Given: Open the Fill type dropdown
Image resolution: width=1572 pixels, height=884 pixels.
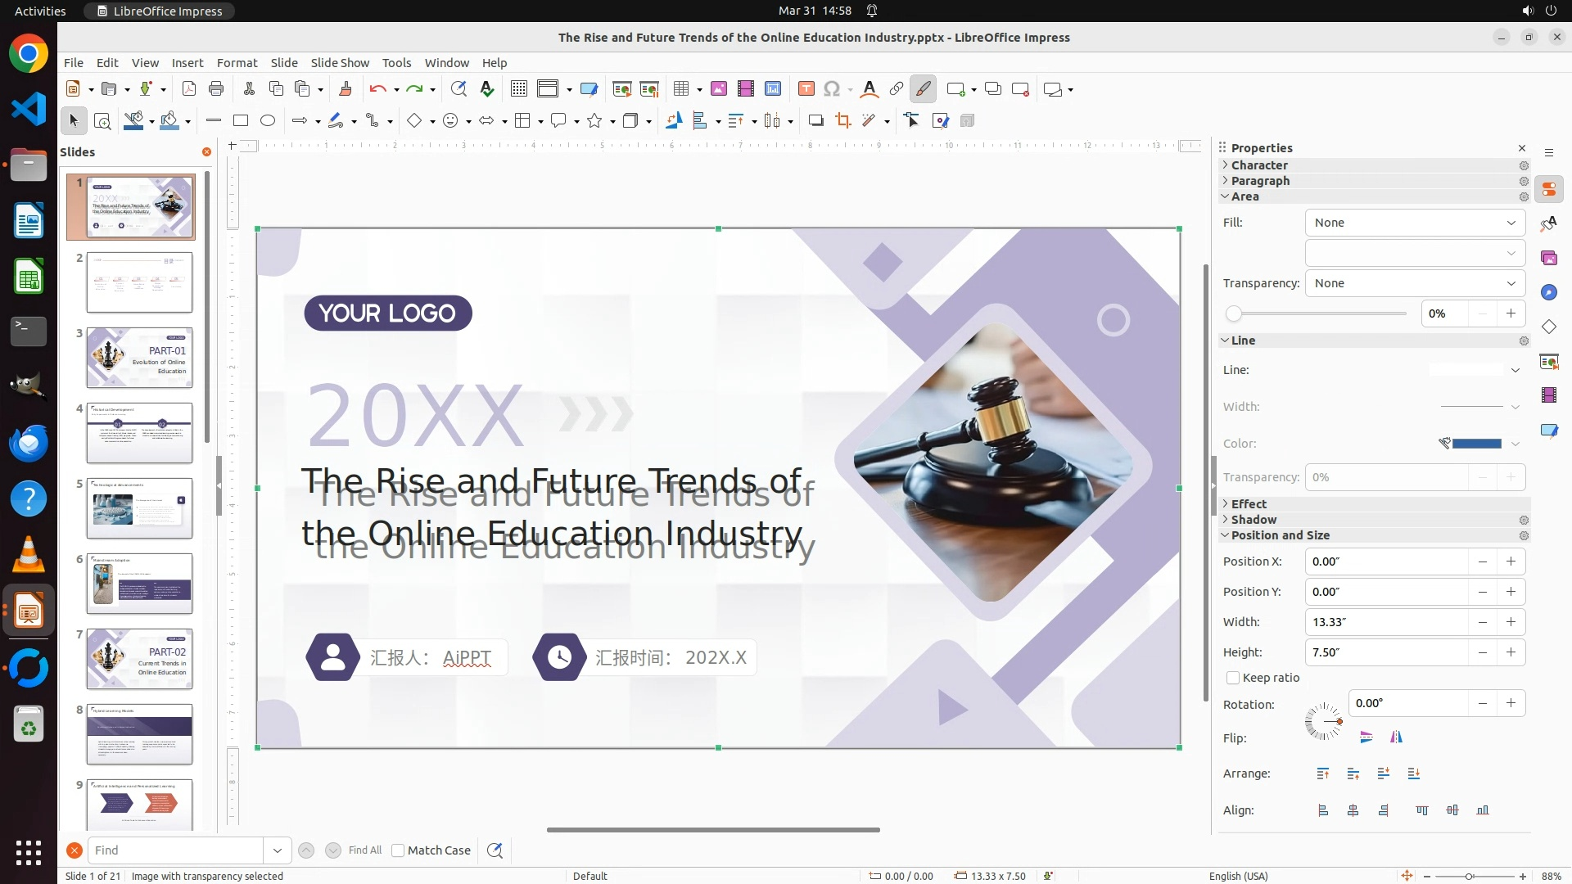Looking at the screenshot, I should (1415, 223).
